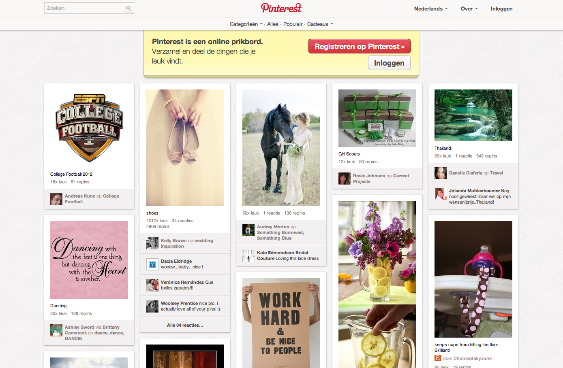The image size is (563, 368).
Task: Expand the Cadeaus dropdown
Action: point(320,24)
